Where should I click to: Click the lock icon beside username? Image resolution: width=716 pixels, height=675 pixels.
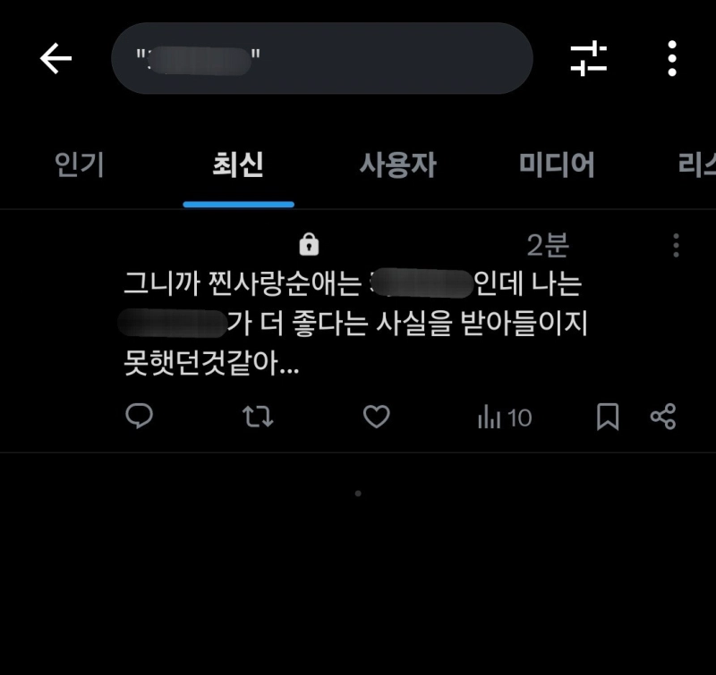tap(309, 244)
